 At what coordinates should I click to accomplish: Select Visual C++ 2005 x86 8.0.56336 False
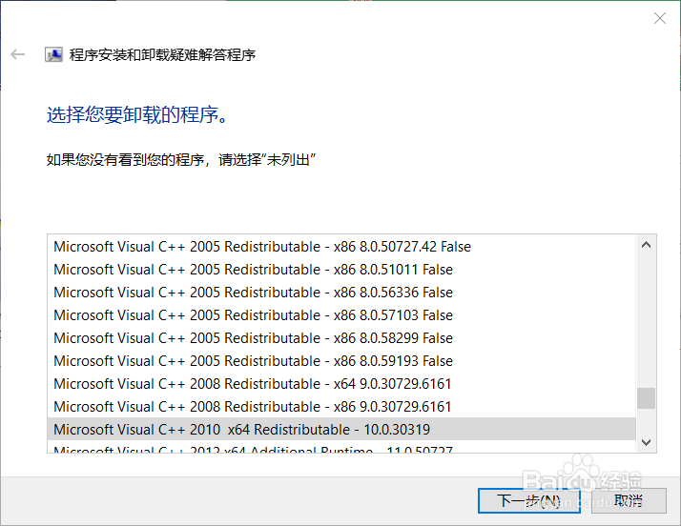click(x=341, y=293)
